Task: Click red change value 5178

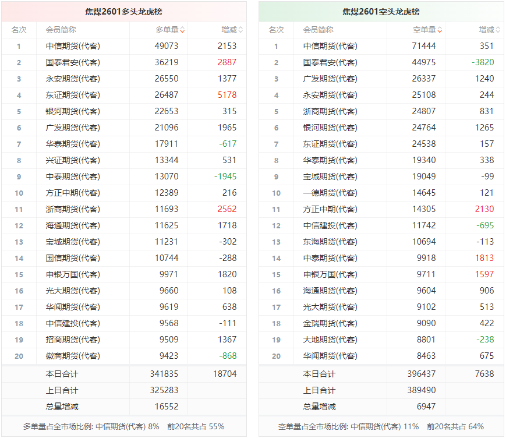Action: [227, 95]
